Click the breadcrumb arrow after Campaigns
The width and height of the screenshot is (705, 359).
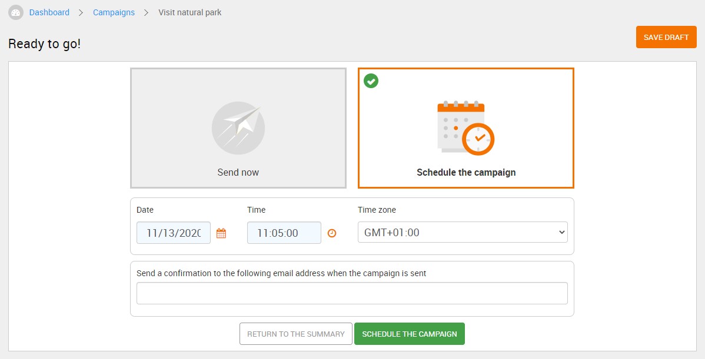point(146,12)
